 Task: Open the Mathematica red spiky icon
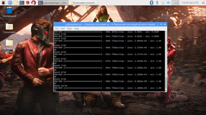click(28, 2)
